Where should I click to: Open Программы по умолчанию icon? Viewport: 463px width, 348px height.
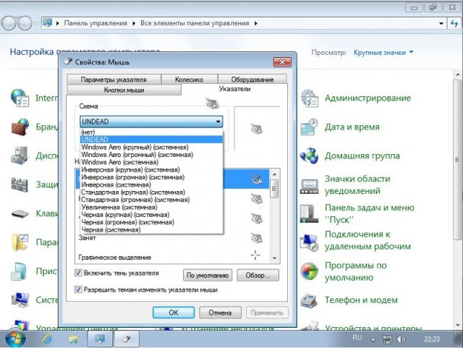(x=310, y=271)
